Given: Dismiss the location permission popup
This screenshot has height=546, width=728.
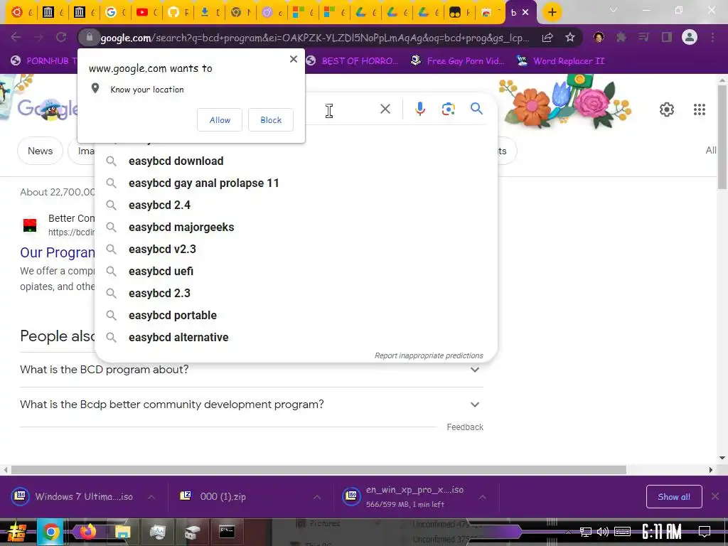Looking at the screenshot, I should pos(294,59).
